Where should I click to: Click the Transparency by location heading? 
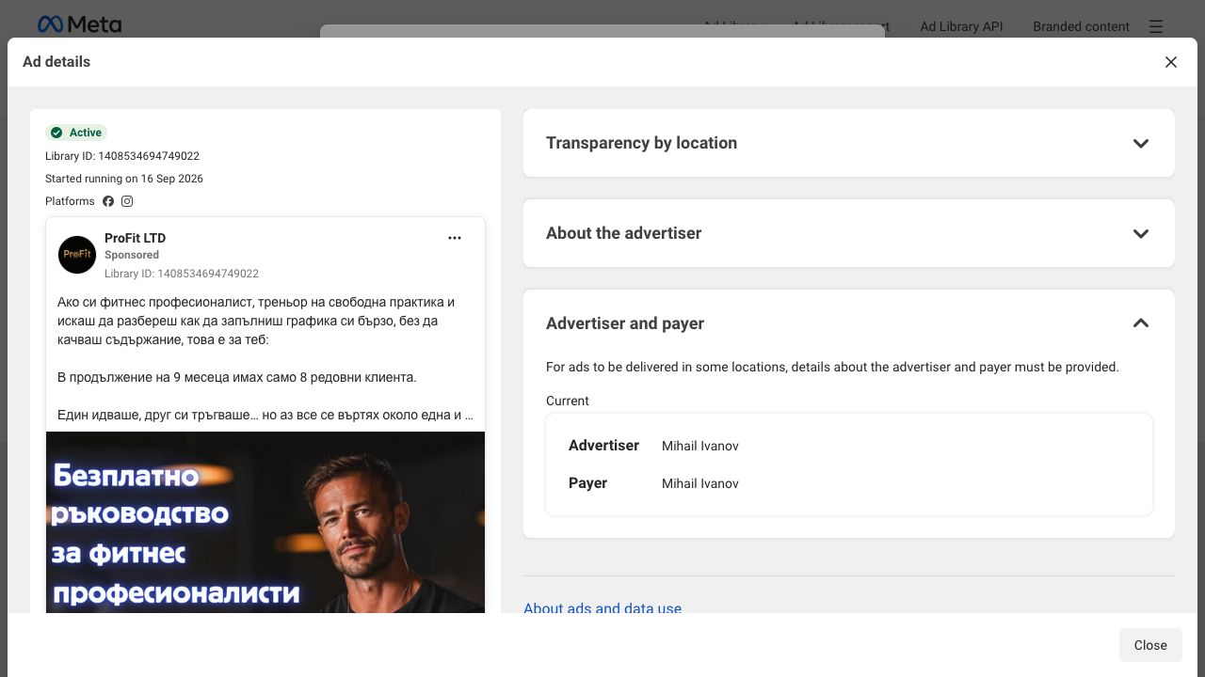coord(641,143)
